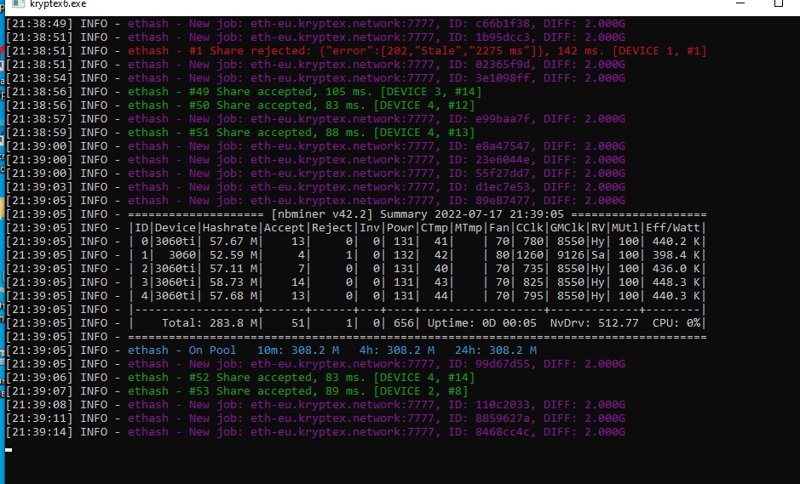Screen dimensions: 800x484
Task: Click the last New job line ID 8468cc4c
Action: pyautogui.click(x=377, y=432)
